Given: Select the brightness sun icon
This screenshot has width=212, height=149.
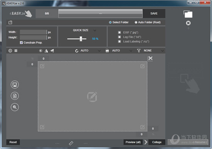Looking at the screenshot, I should tap(40, 51).
